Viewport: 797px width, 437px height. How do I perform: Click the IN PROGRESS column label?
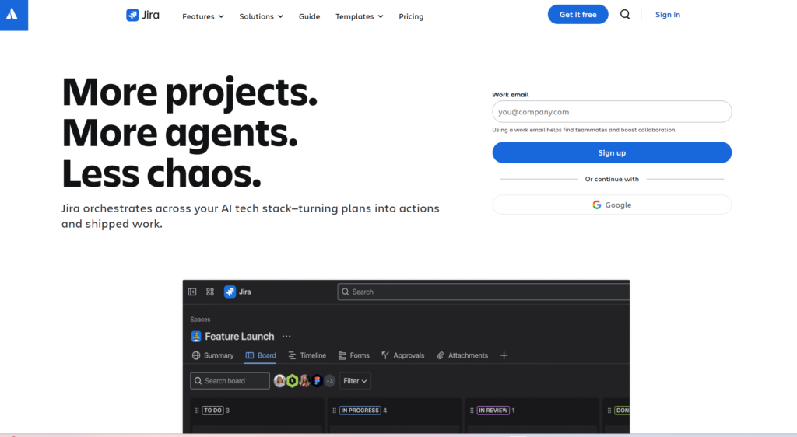click(360, 411)
